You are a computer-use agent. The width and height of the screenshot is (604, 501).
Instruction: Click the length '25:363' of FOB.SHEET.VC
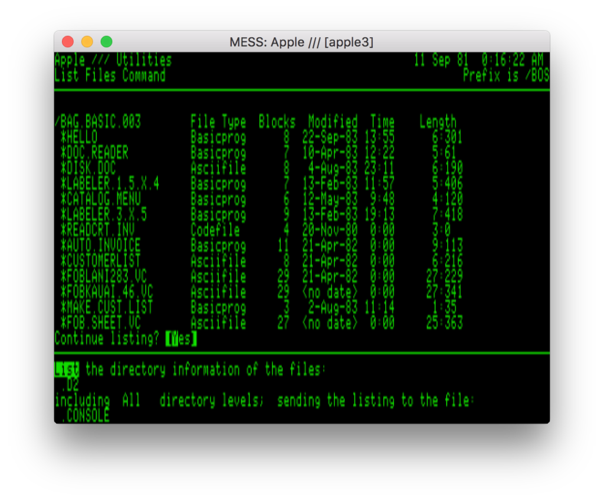(444, 323)
